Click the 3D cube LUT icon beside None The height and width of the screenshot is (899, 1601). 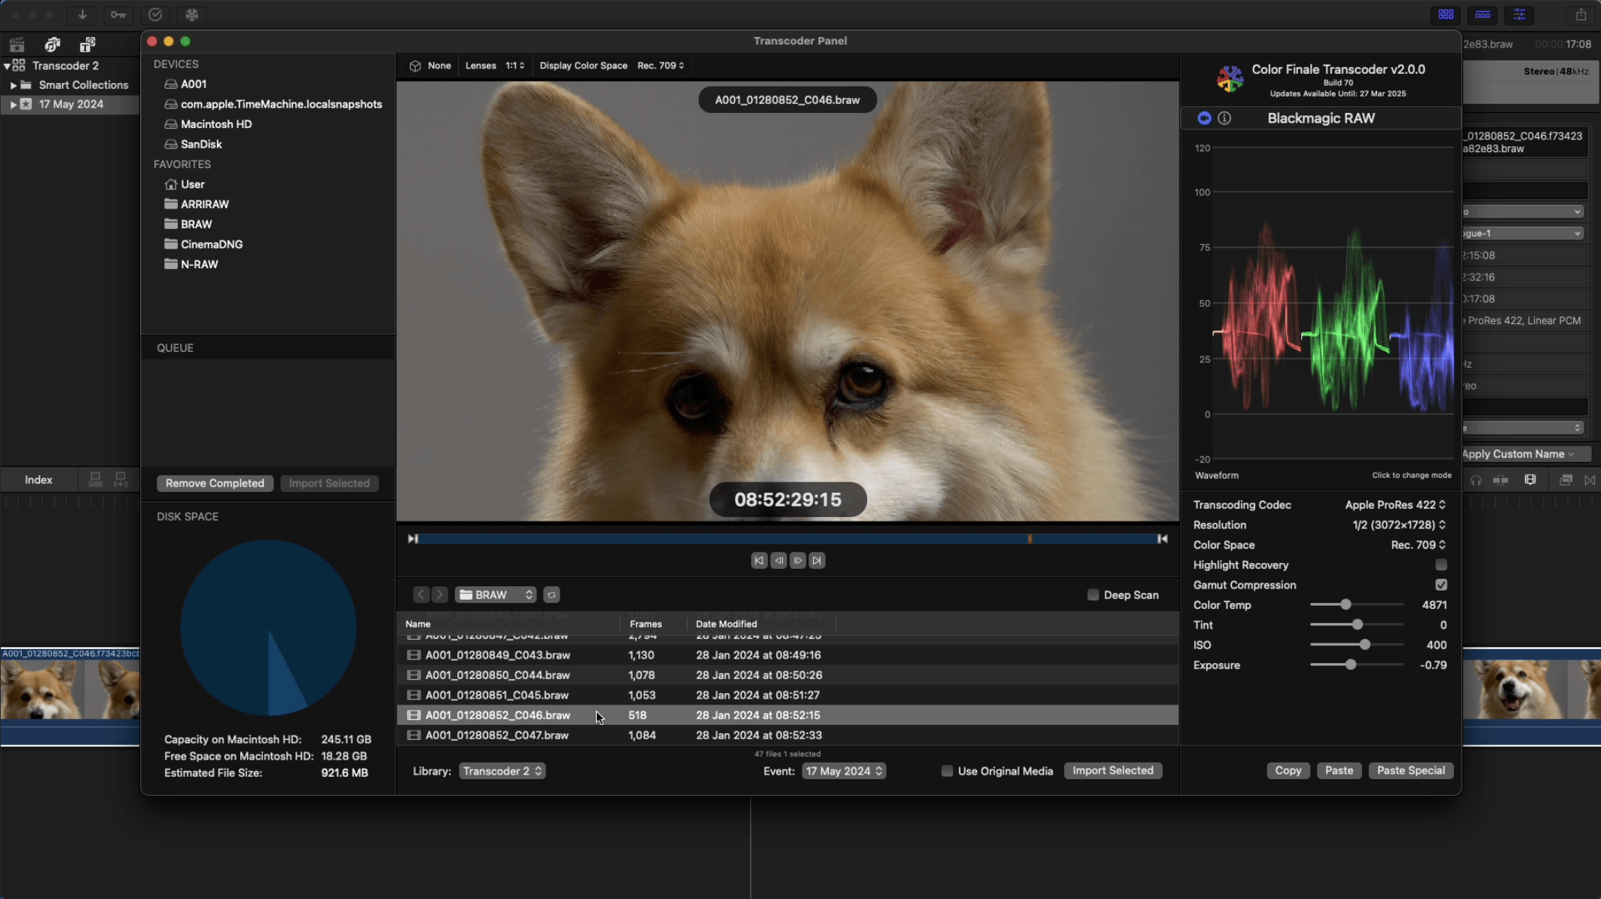pos(415,66)
